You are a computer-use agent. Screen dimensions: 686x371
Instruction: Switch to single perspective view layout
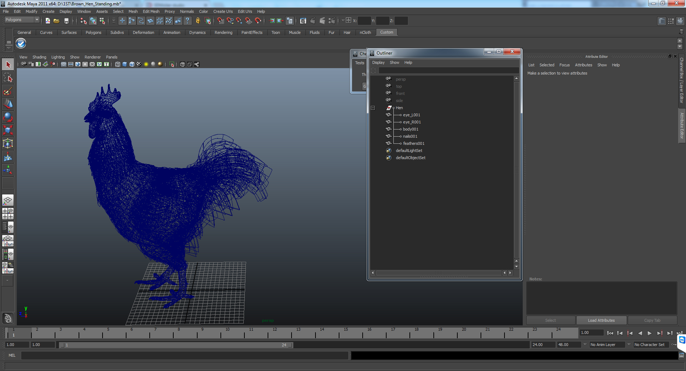coord(8,200)
